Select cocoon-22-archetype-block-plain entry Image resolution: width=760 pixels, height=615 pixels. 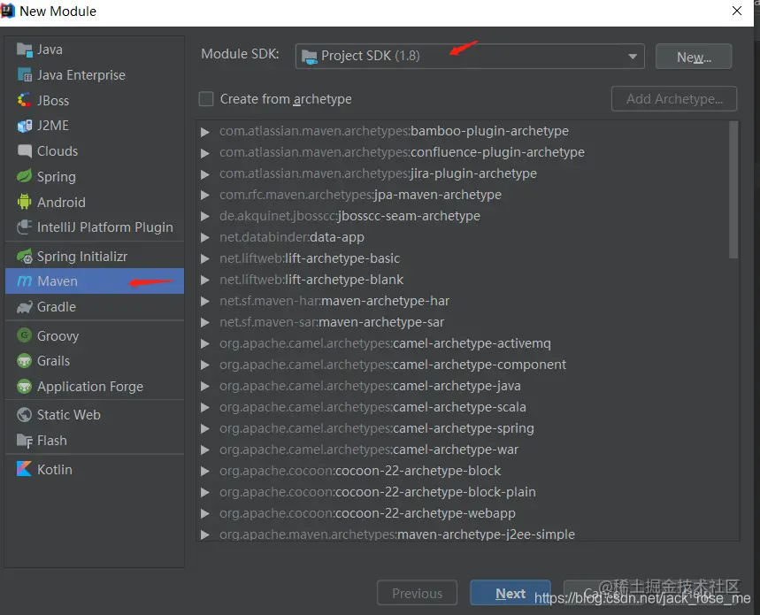click(x=378, y=492)
